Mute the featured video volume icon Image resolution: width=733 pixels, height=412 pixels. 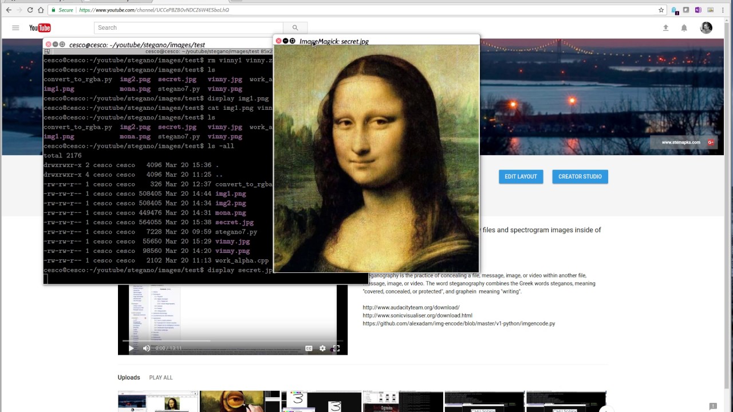point(146,348)
